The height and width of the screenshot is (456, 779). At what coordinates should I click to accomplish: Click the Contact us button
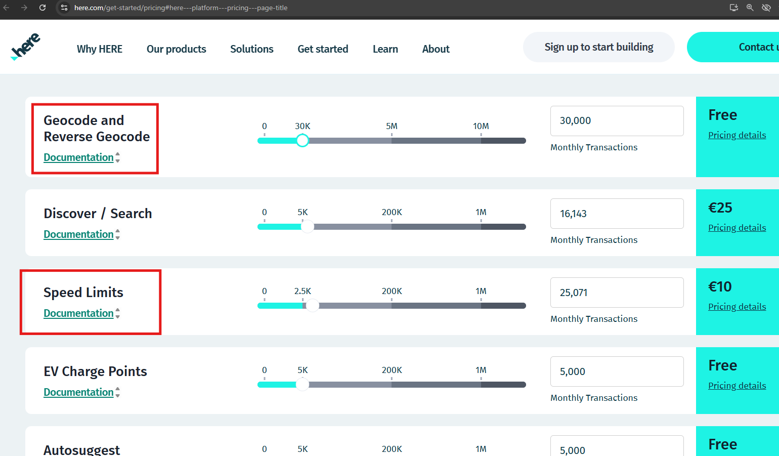(x=733, y=47)
